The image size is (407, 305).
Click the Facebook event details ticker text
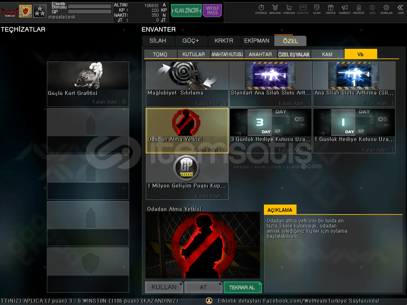(298, 301)
